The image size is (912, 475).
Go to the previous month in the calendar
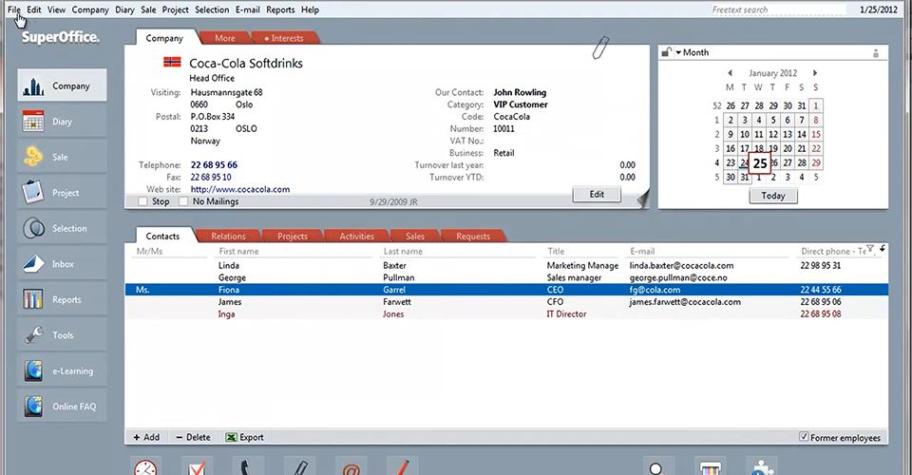[x=730, y=73]
